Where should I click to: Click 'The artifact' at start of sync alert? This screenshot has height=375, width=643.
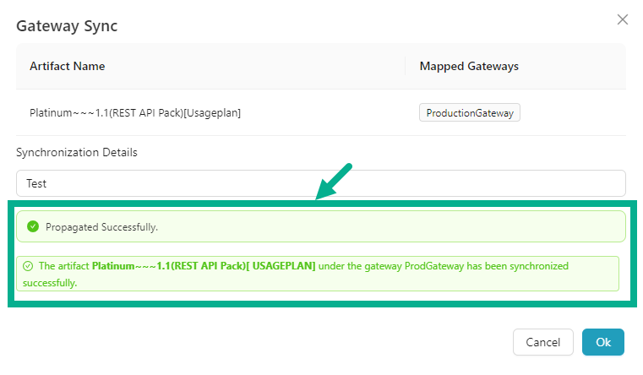(x=63, y=266)
